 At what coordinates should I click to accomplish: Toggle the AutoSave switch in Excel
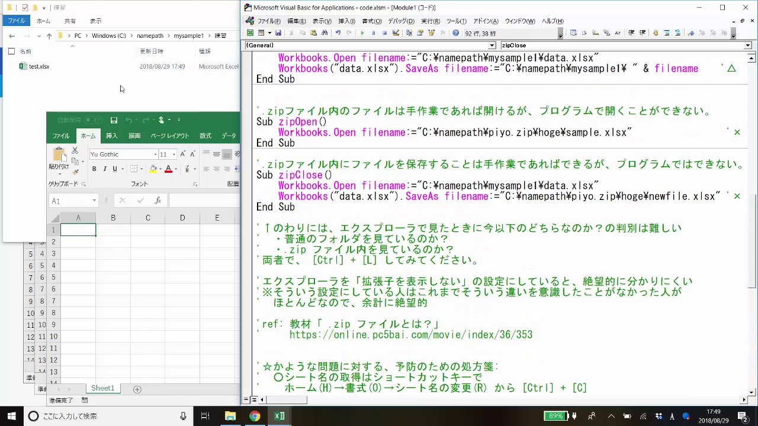point(94,120)
